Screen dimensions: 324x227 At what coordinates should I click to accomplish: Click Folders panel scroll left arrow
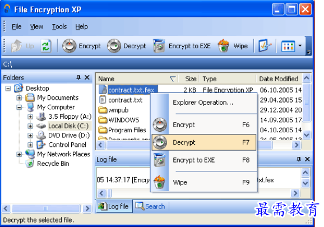coord(6,209)
